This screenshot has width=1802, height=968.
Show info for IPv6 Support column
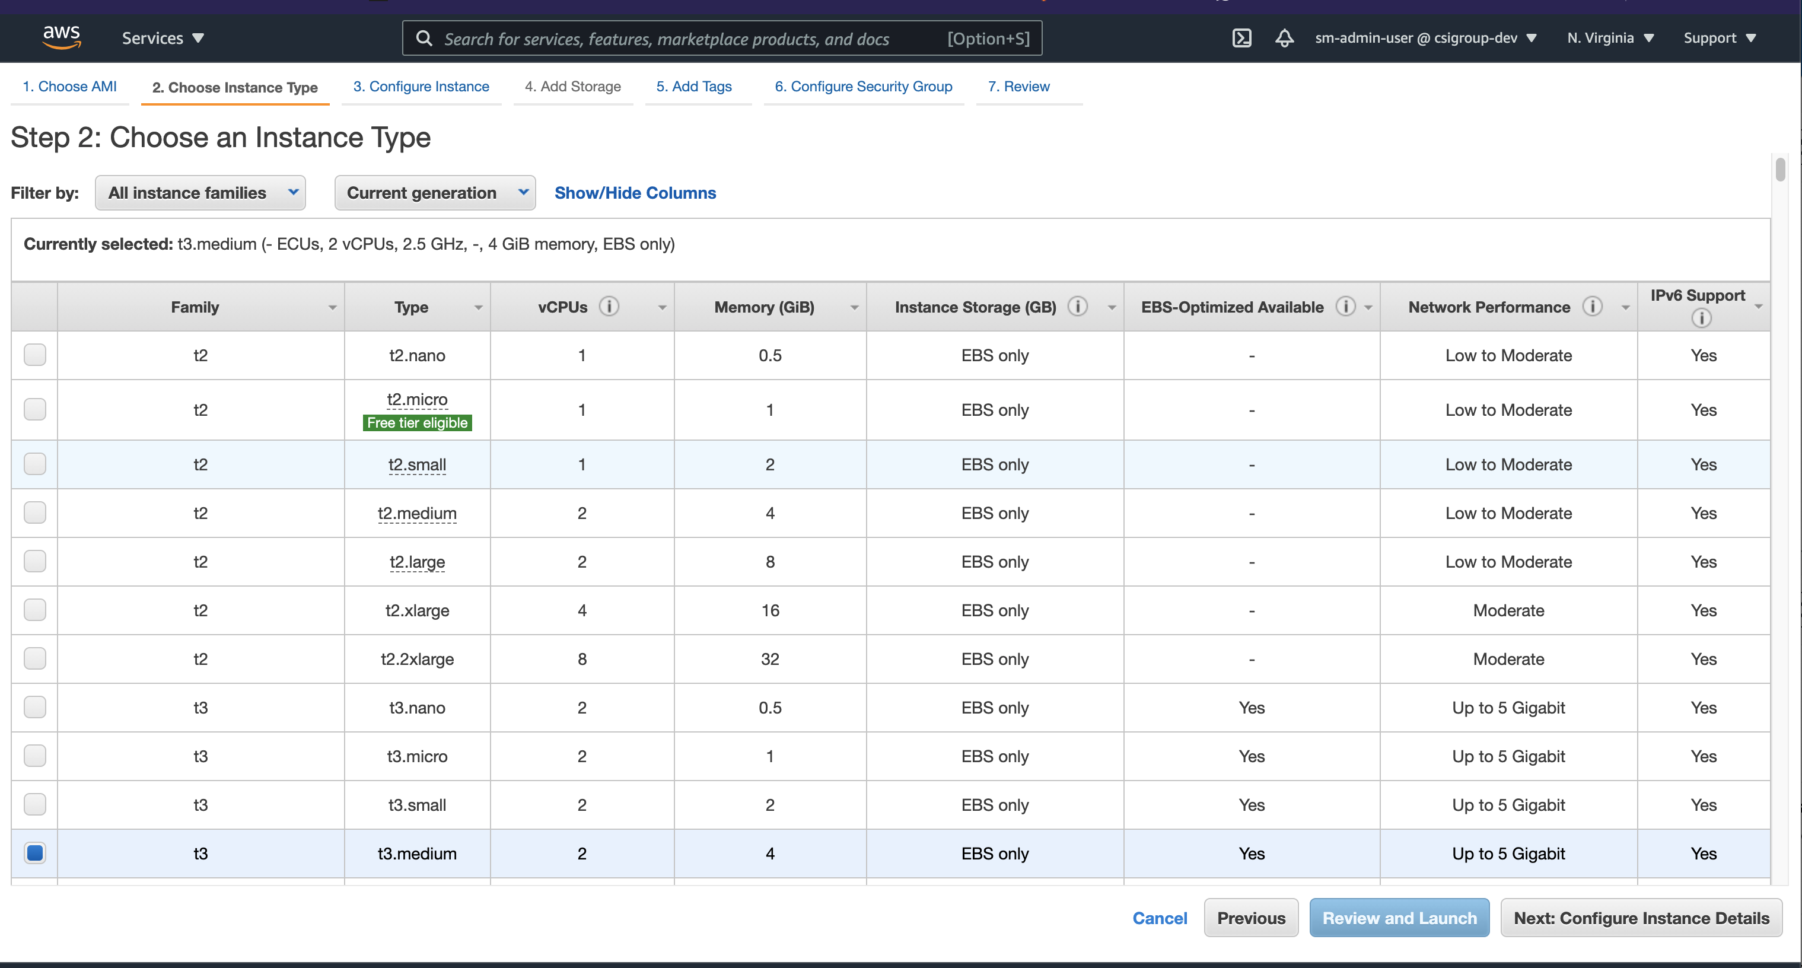click(1701, 319)
